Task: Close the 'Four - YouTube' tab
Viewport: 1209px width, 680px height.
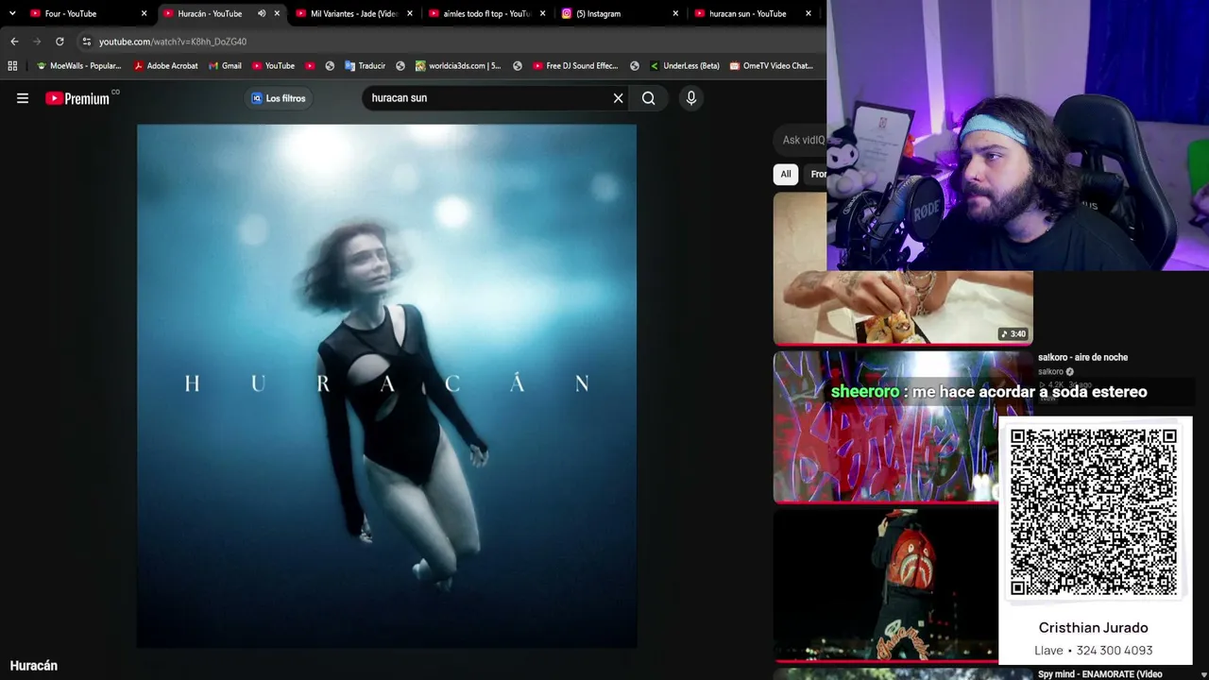Action: click(144, 13)
